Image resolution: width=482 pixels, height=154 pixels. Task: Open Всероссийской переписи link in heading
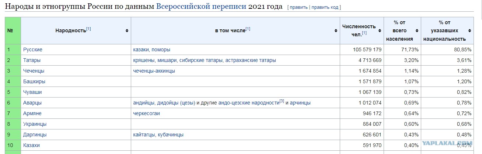201,7
